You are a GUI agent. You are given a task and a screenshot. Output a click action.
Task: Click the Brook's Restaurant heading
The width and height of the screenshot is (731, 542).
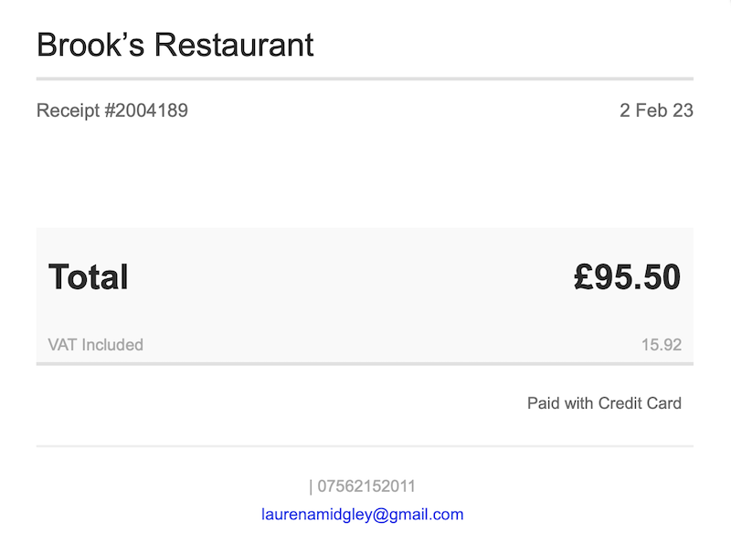175,44
